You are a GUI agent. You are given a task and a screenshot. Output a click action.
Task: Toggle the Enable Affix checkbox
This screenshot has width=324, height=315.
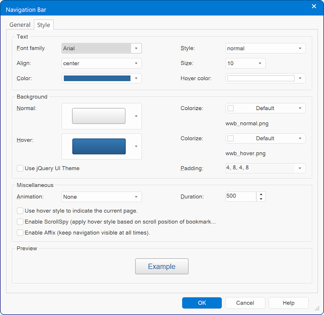coord(20,233)
